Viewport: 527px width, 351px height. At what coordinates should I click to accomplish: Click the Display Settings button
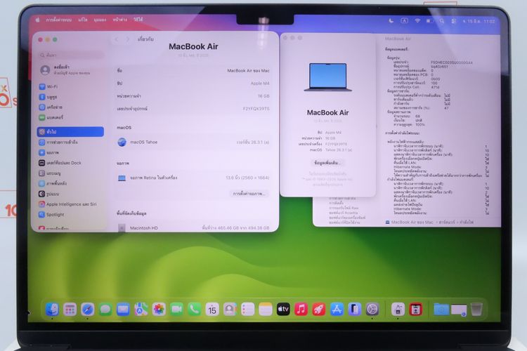pyautogui.click(x=249, y=194)
